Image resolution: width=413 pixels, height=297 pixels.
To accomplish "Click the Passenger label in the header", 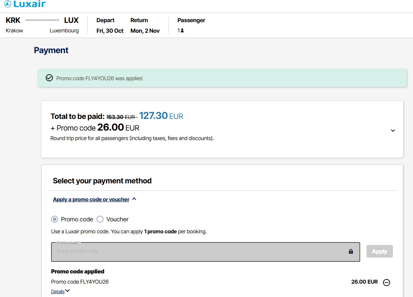I will click(x=191, y=20).
